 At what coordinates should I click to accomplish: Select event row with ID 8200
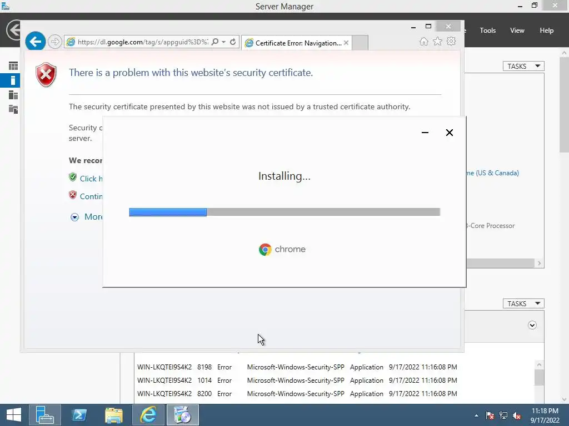[x=297, y=394]
